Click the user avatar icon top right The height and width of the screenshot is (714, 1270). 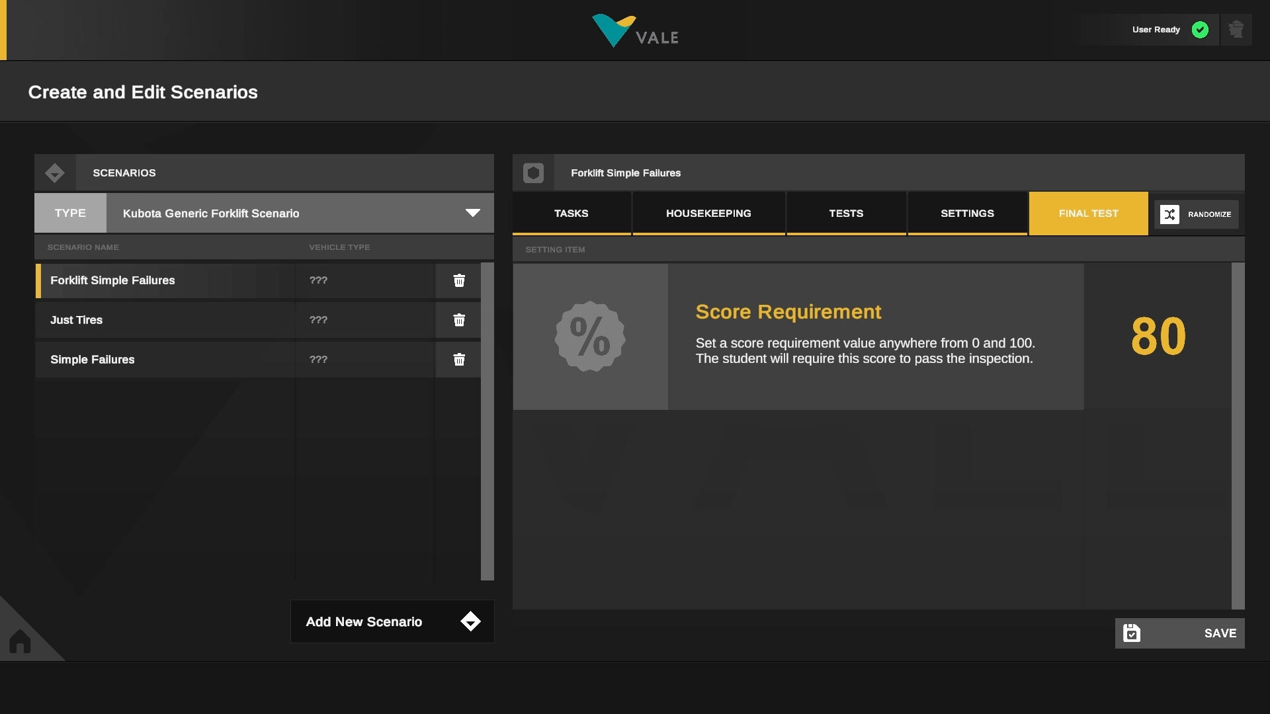pyautogui.click(x=1236, y=30)
